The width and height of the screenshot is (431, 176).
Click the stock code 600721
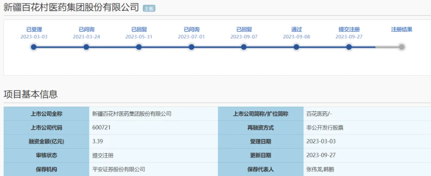101,128
